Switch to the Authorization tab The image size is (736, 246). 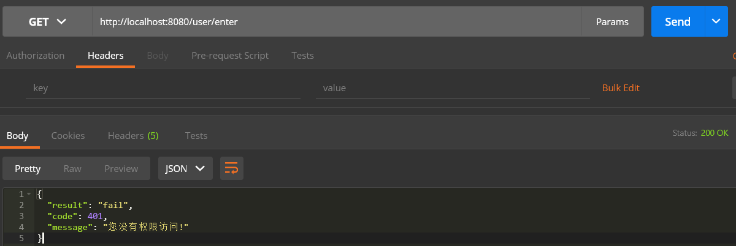click(35, 55)
